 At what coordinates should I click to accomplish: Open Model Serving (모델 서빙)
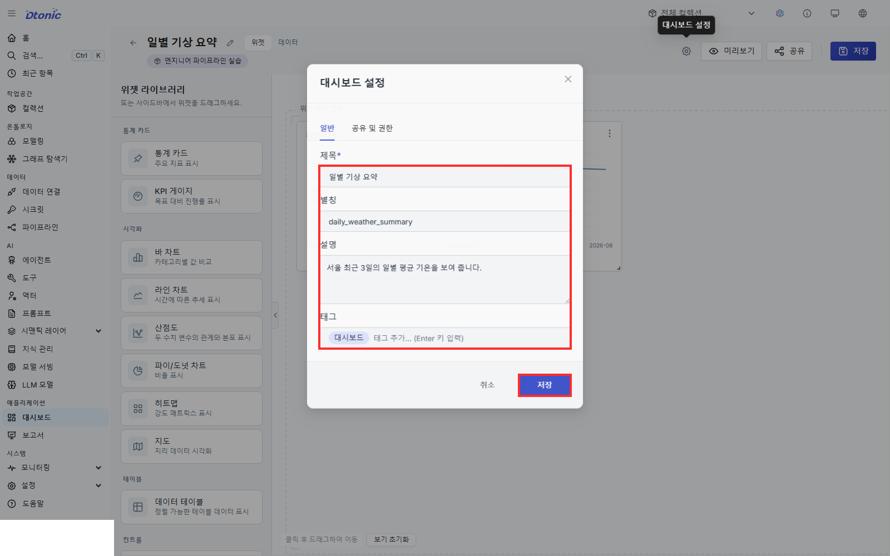point(56,367)
